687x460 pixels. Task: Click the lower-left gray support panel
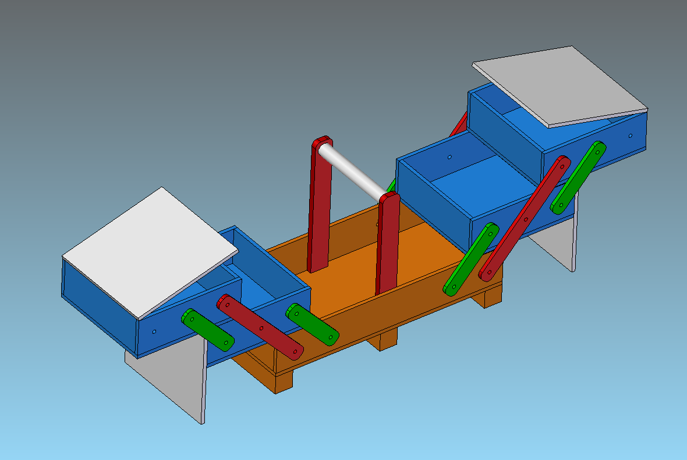[x=175, y=378]
